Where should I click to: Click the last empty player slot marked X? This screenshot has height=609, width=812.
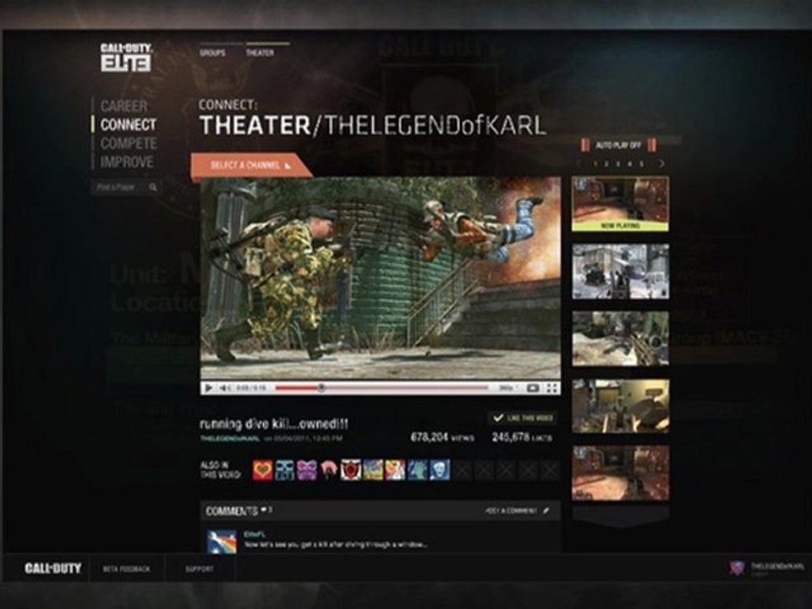(550, 470)
